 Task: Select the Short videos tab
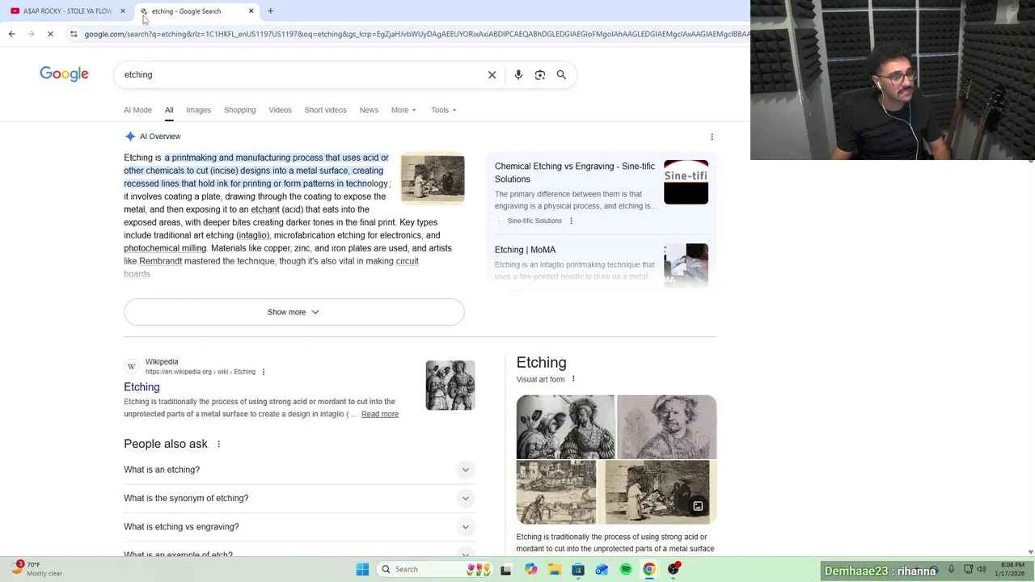point(325,110)
